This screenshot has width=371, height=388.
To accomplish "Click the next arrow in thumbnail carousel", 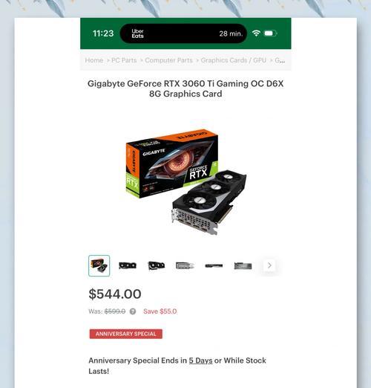I will click(x=269, y=265).
